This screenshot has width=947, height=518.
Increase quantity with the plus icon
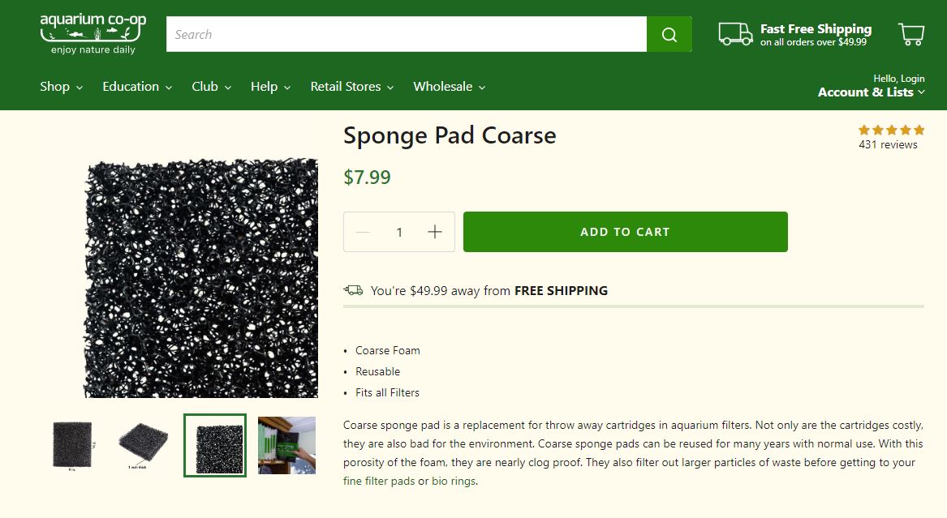[x=435, y=232]
